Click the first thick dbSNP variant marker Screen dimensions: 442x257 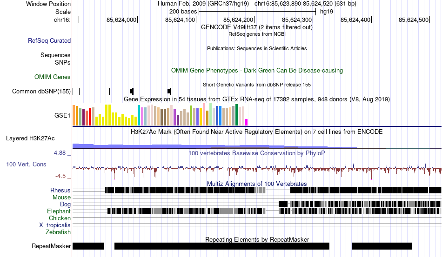(132, 91)
